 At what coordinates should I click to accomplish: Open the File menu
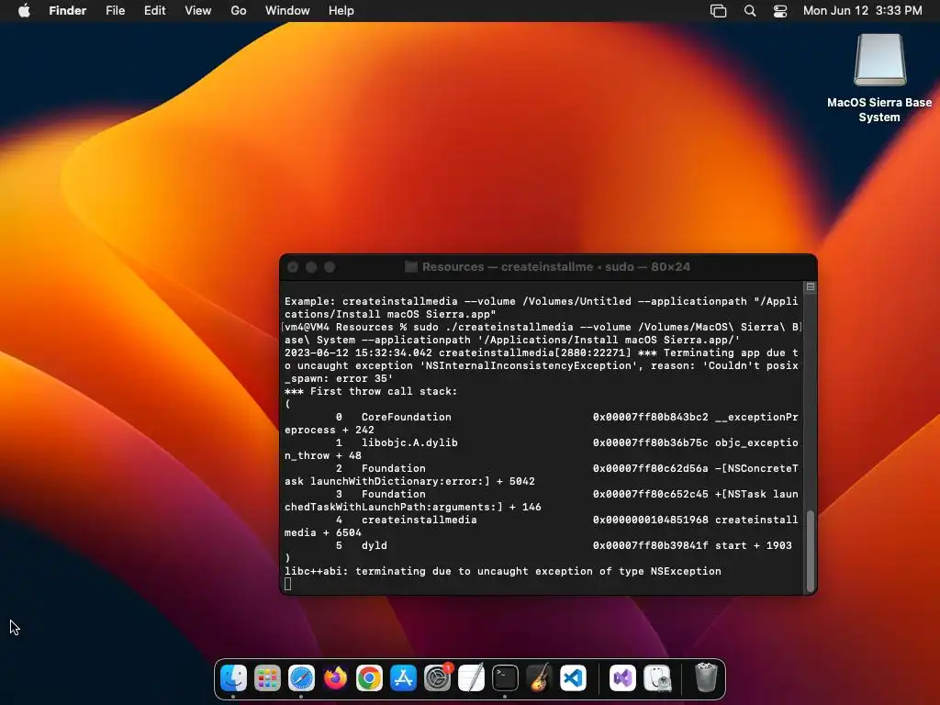point(115,11)
